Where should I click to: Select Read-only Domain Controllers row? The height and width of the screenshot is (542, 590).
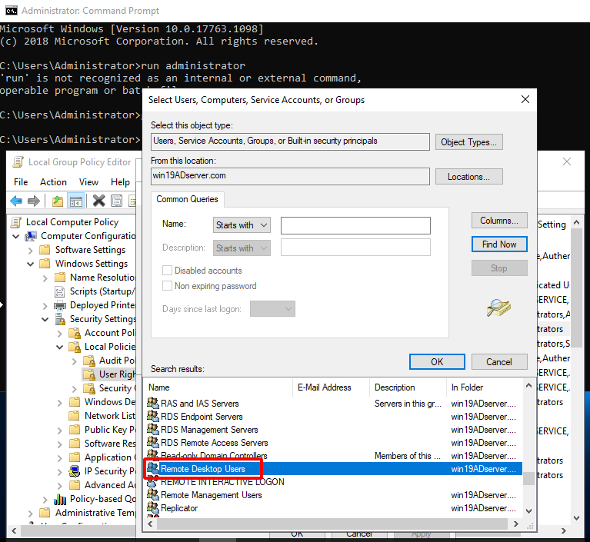(333, 455)
